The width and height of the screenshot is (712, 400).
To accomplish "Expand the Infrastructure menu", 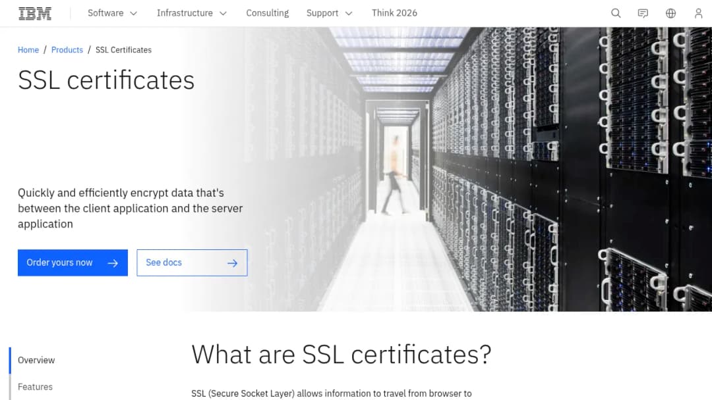I will tap(191, 13).
